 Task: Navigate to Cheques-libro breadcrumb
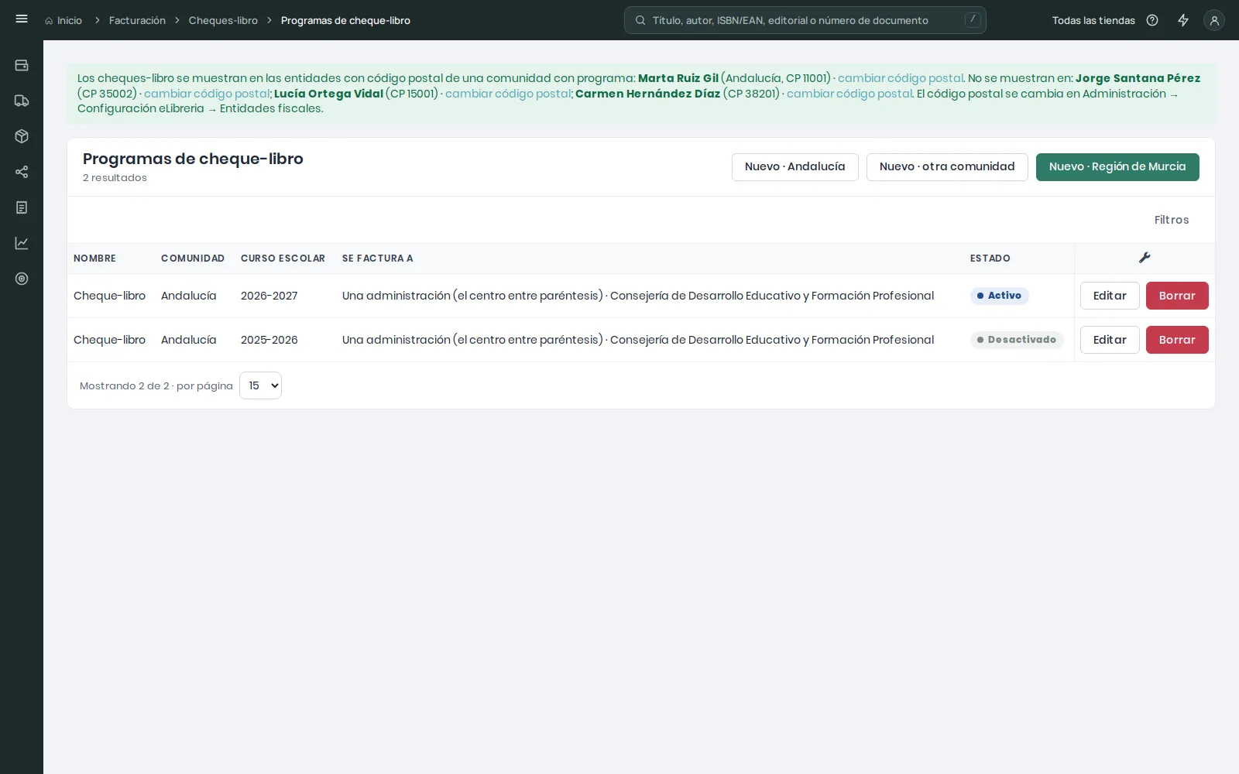click(x=223, y=20)
